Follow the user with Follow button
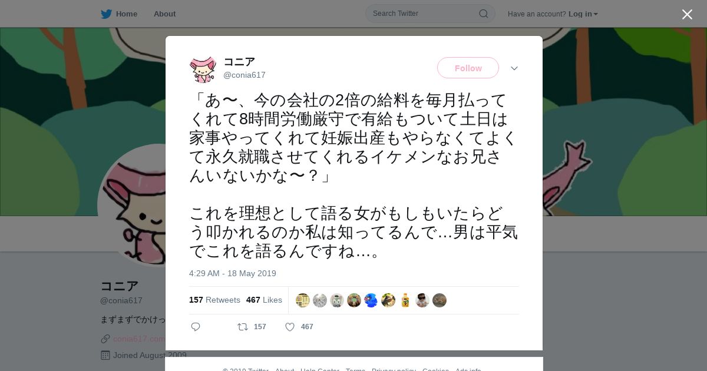Viewport: 707px width, 371px height. [x=468, y=68]
